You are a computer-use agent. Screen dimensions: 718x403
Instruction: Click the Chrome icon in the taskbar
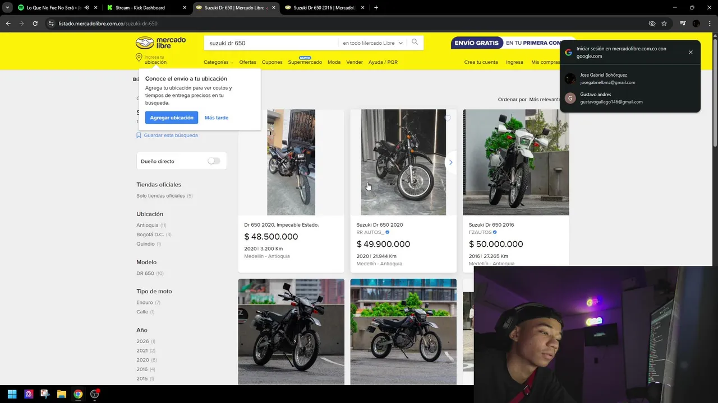pos(78,394)
